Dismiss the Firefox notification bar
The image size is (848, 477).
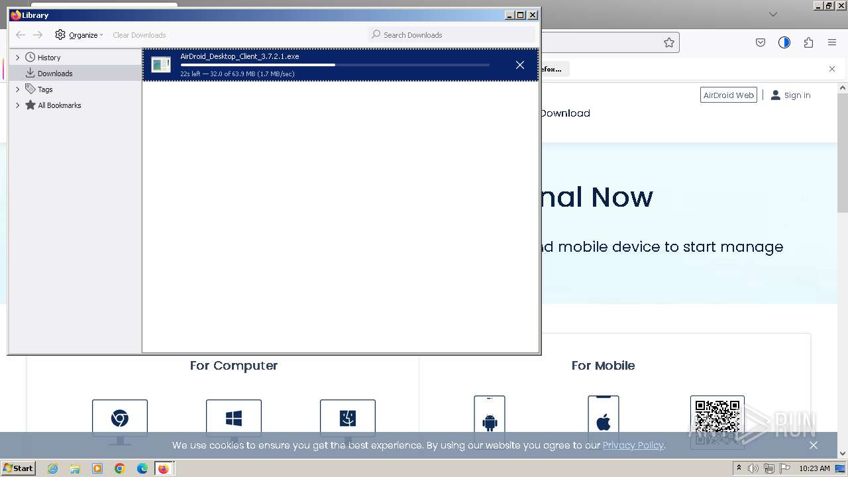coord(832,69)
